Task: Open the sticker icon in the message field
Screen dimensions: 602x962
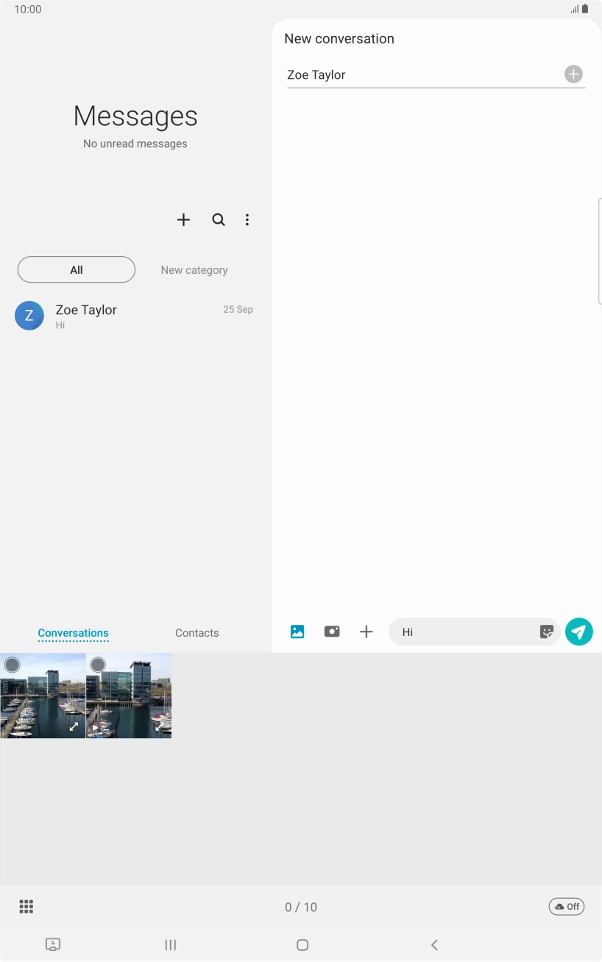Action: pos(547,632)
